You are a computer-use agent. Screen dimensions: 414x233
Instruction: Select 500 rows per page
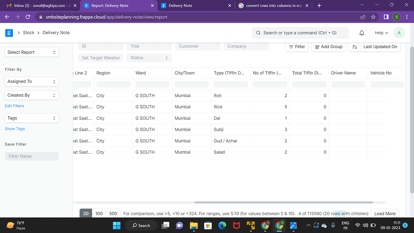113,213
